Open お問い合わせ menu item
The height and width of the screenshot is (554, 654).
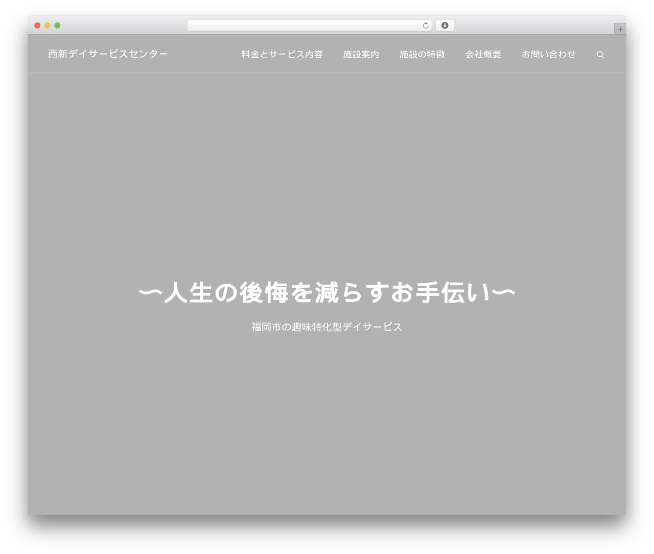coord(548,54)
